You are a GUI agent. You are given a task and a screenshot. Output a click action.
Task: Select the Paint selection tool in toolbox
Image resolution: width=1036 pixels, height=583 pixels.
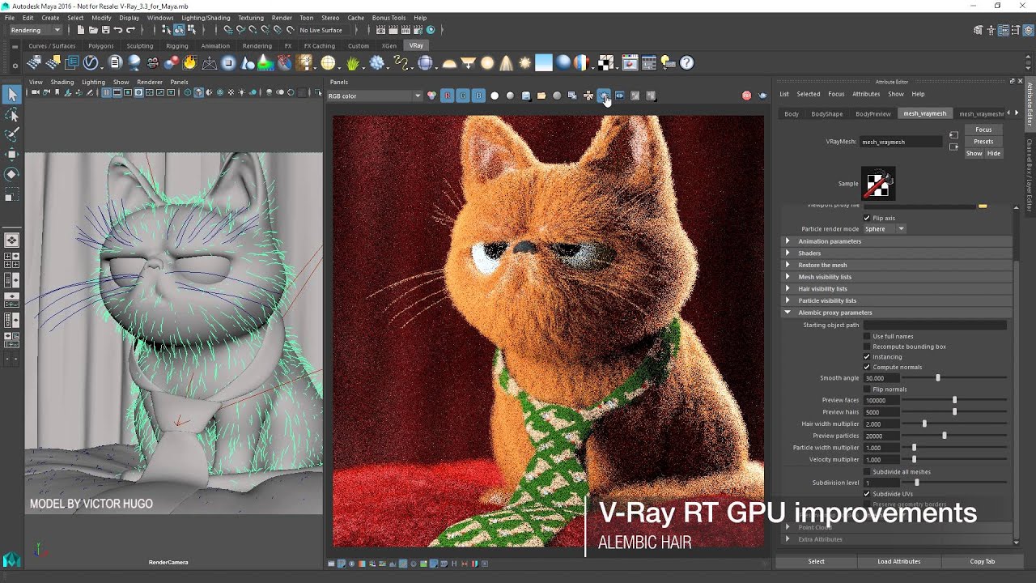pyautogui.click(x=11, y=134)
